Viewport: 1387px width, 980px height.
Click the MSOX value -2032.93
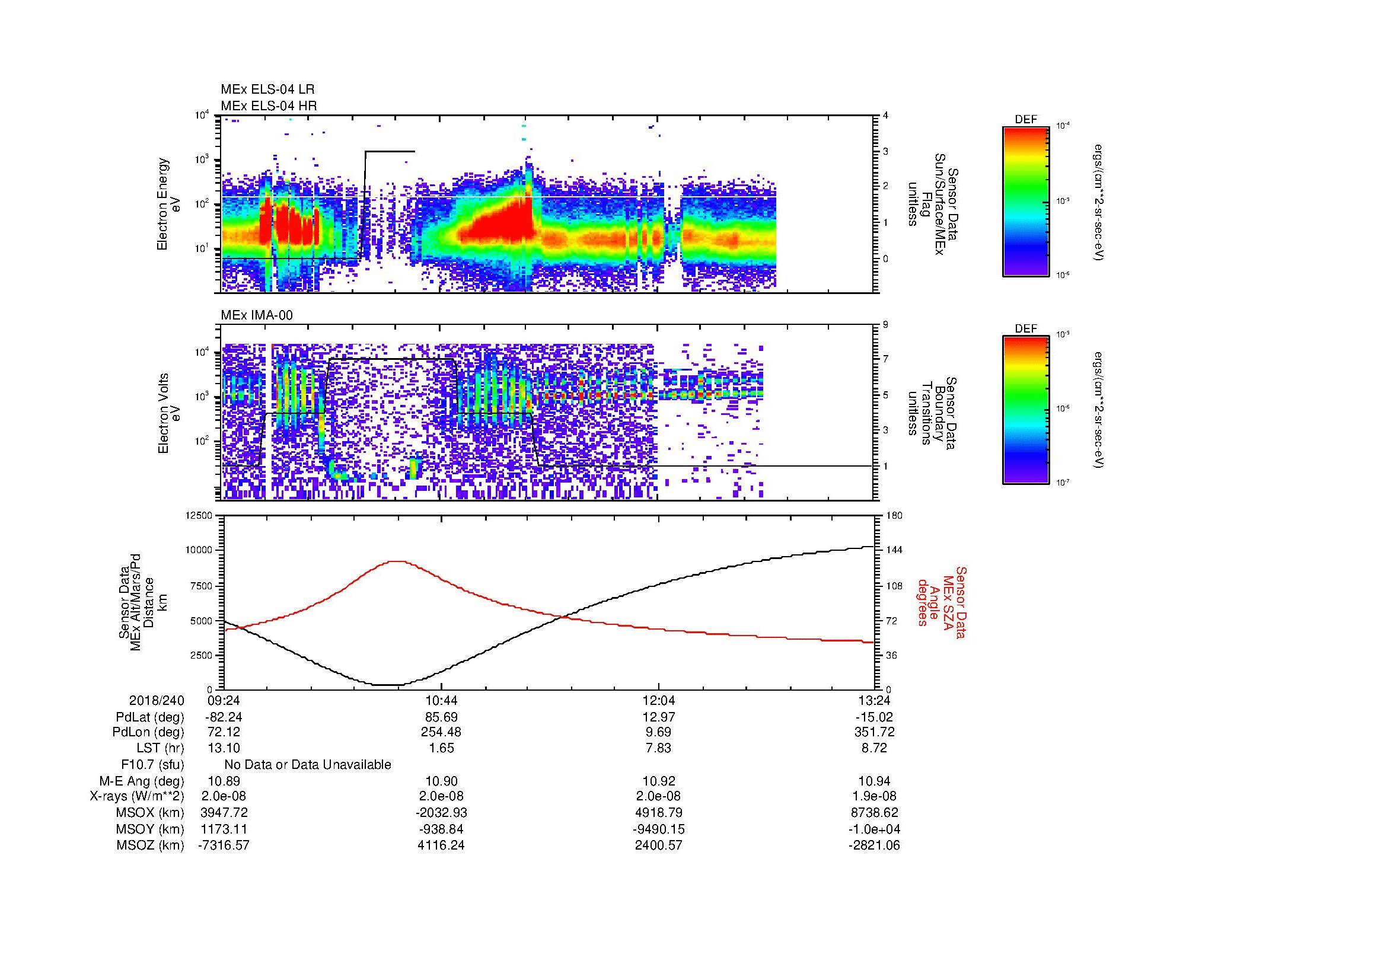[442, 813]
